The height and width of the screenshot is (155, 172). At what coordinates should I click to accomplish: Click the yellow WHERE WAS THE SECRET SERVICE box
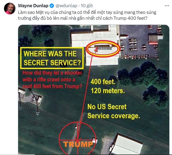point(52,58)
